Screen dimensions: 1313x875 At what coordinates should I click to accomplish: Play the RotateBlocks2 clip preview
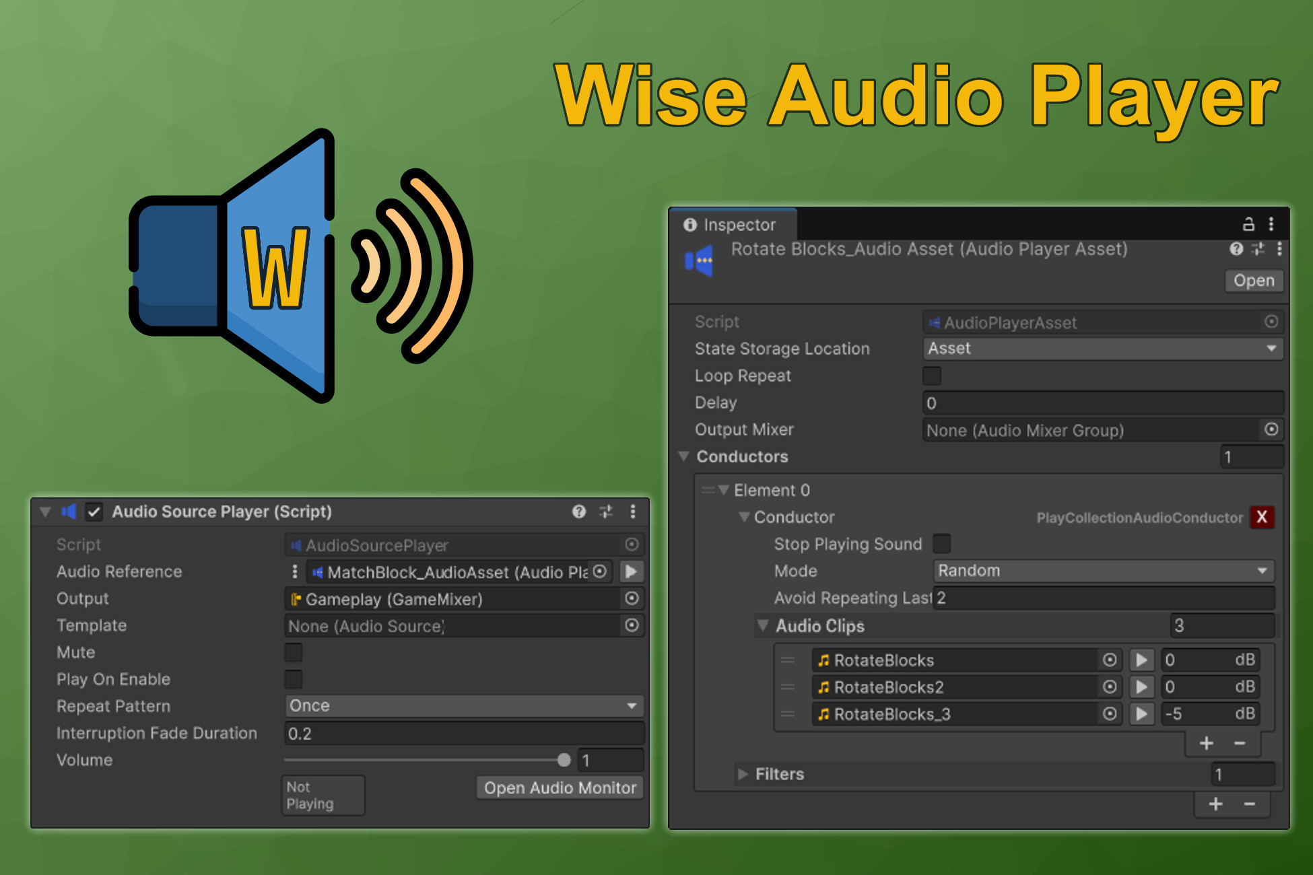pyautogui.click(x=1142, y=687)
